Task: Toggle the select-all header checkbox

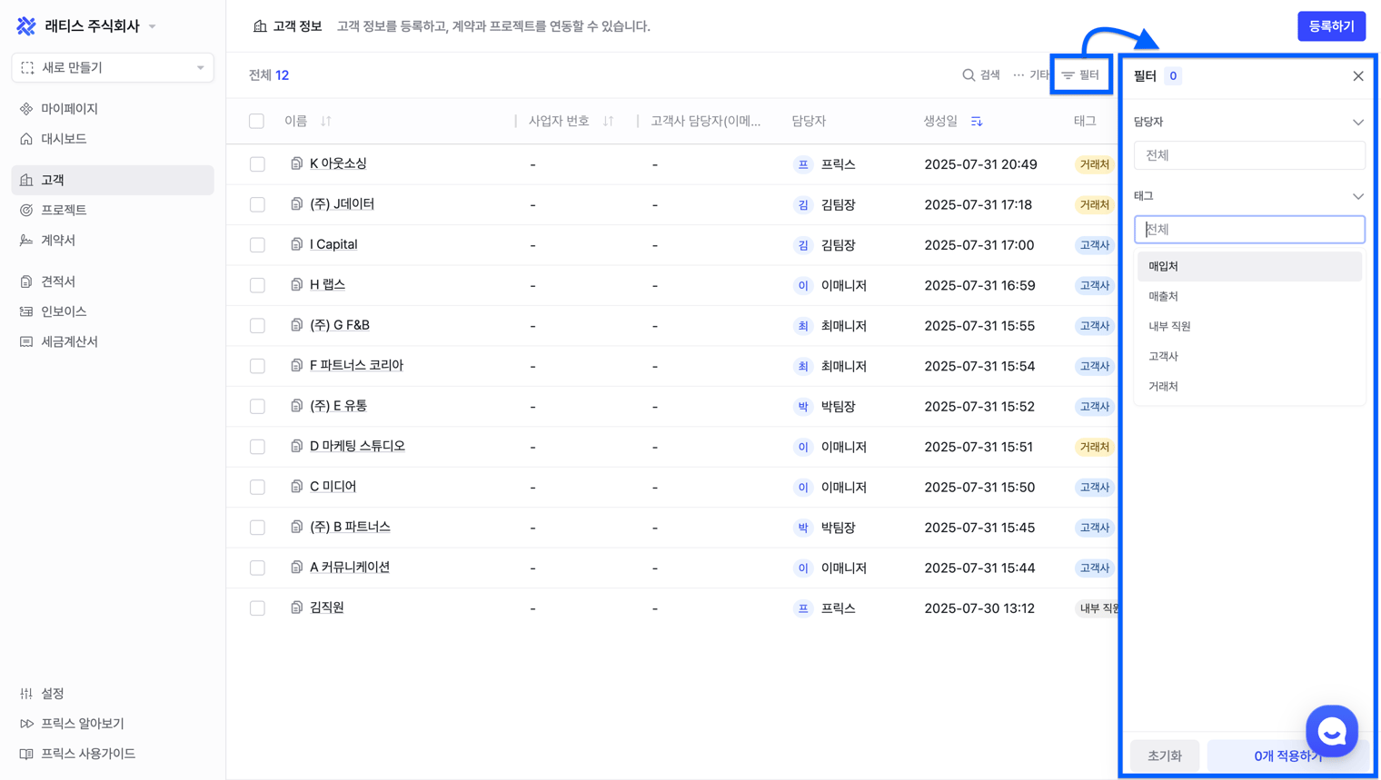Action: tap(257, 122)
